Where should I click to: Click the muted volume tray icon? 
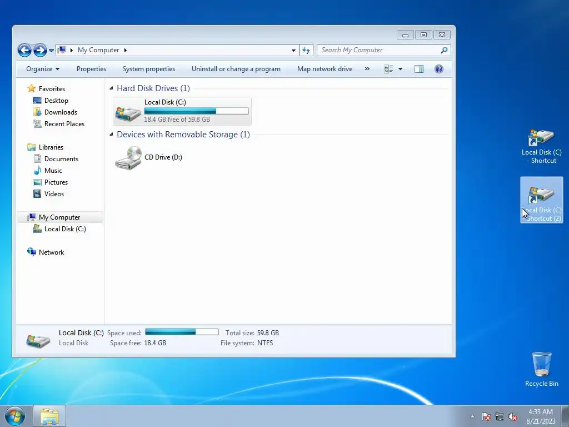513,416
